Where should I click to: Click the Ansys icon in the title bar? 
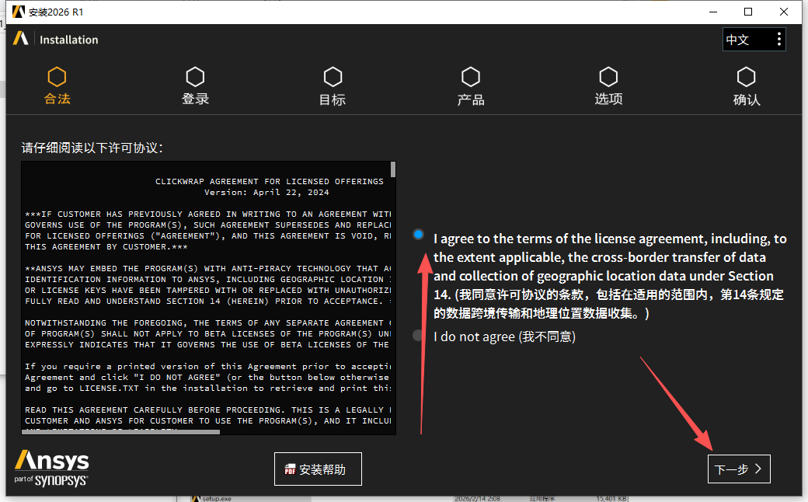(x=18, y=12)
